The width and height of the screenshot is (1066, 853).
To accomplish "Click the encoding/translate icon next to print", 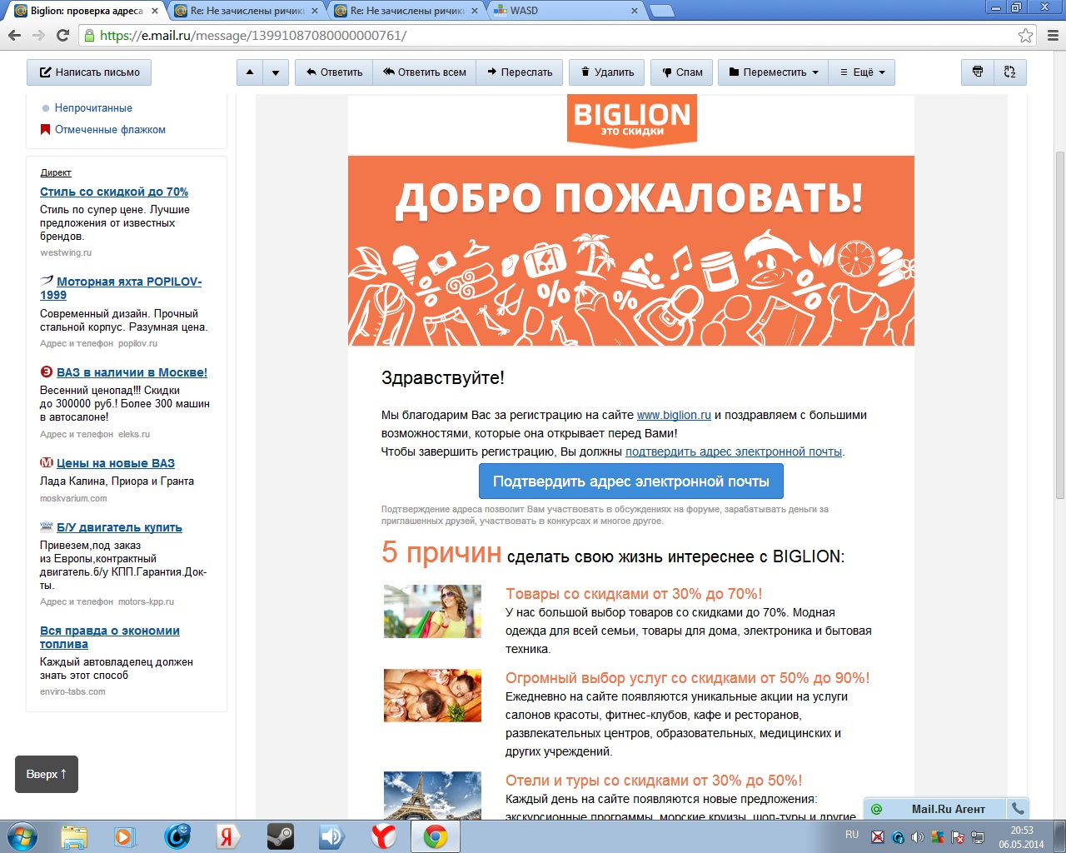I will [1010, 72].
